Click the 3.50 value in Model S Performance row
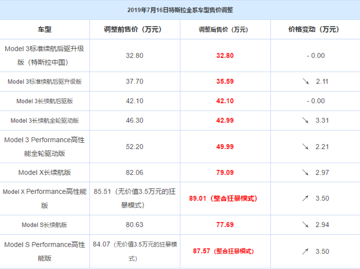This screenshot has width=360, height=269. (322, 251)
